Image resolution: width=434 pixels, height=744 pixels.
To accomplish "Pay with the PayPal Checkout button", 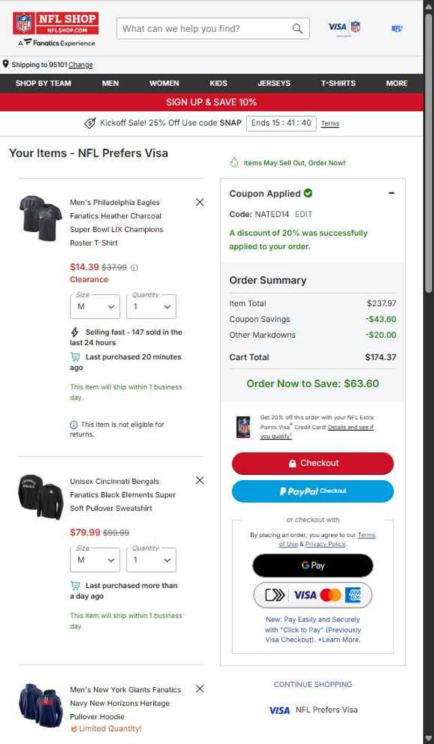I will 313,491.
